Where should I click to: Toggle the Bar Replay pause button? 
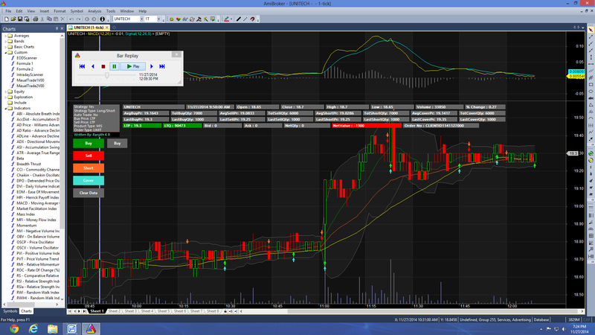coord(115,66)
